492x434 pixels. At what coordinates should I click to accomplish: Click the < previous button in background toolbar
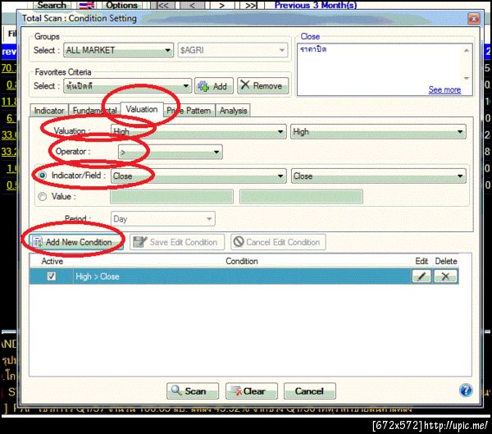(x=192, y=5)
